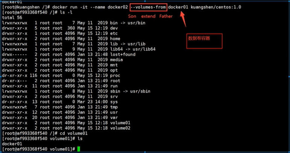Click the "sbin" link name
The width and height of the screenshot is (290, 153).
[115, 91]
